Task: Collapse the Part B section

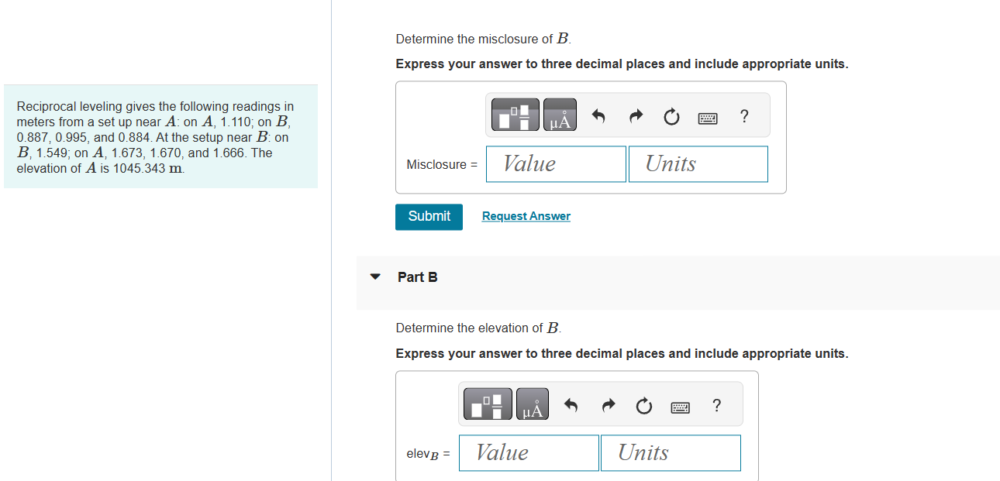Action: 374,277
